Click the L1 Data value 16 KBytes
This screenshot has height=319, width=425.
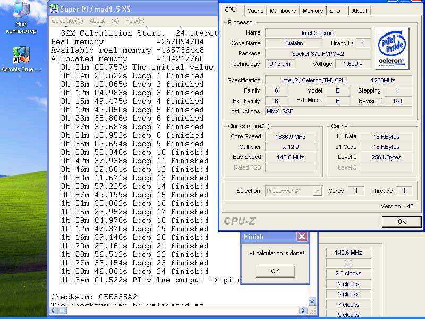pos(386,137)
